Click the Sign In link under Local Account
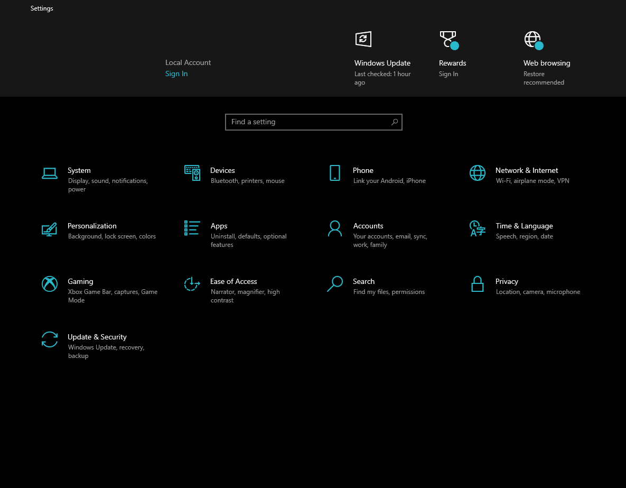Image resolution: width=626 pixels, height=488 pixels. click(176, 73)
